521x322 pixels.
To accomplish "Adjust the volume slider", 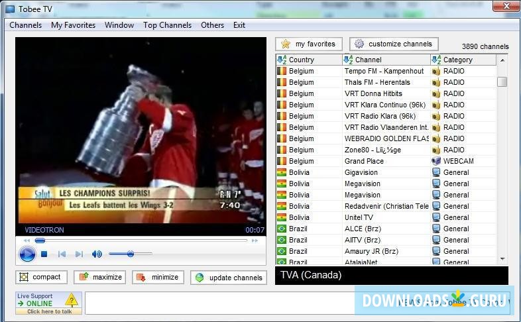I will coord(130,254).
